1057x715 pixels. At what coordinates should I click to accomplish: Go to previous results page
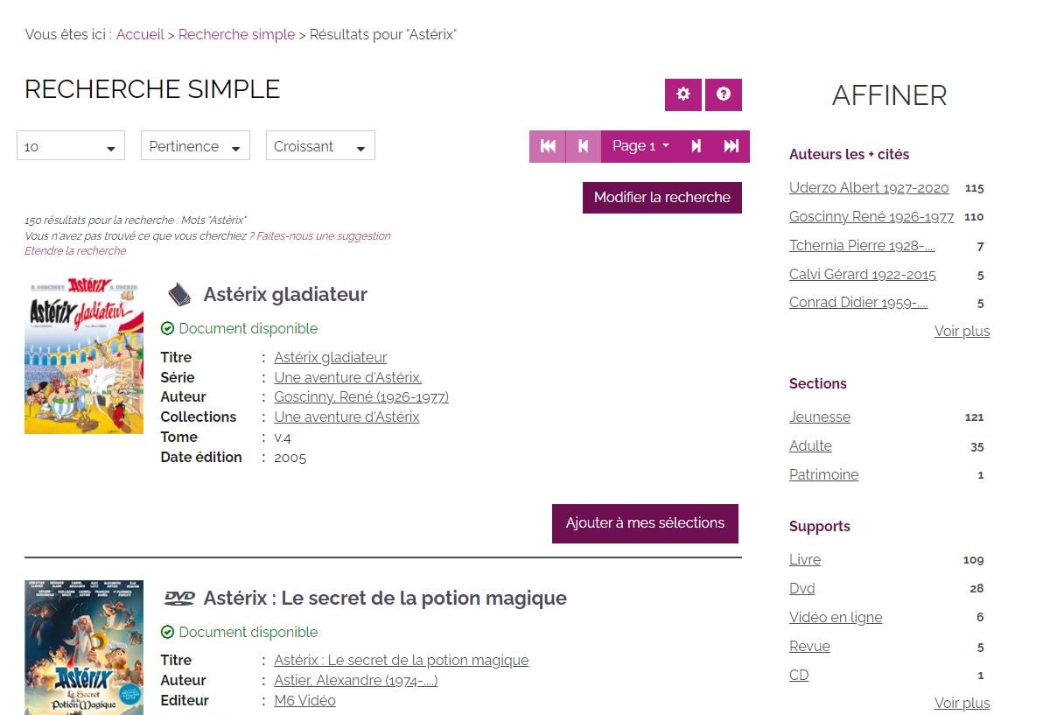click(x=584, y=146)
